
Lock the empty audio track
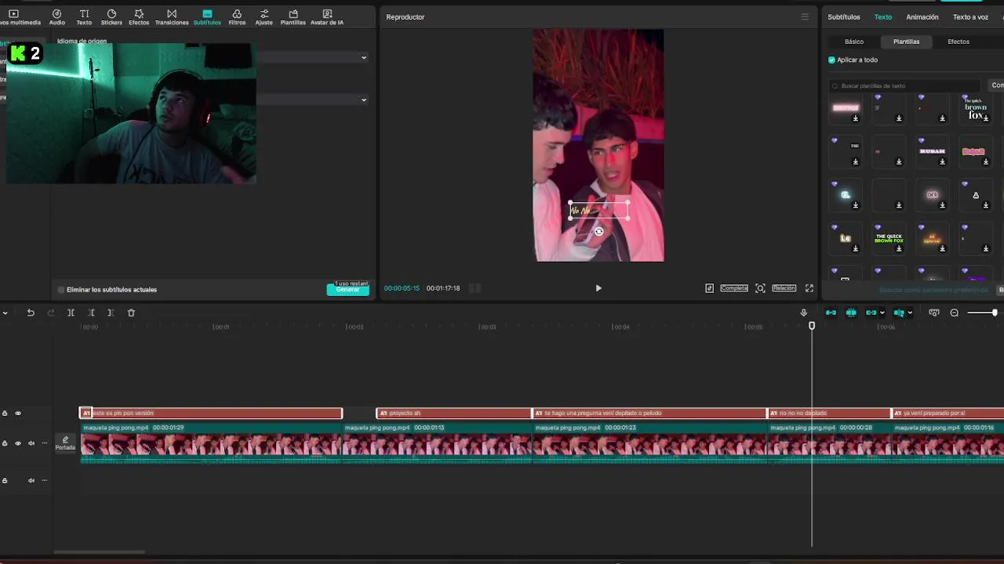pyautogui.click(x=5, y=480)
